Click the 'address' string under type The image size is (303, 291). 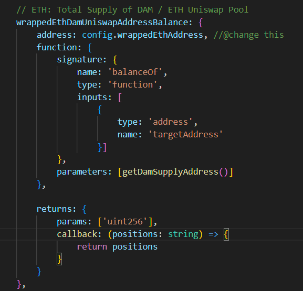pyautogui.click(x=171, y=122)
